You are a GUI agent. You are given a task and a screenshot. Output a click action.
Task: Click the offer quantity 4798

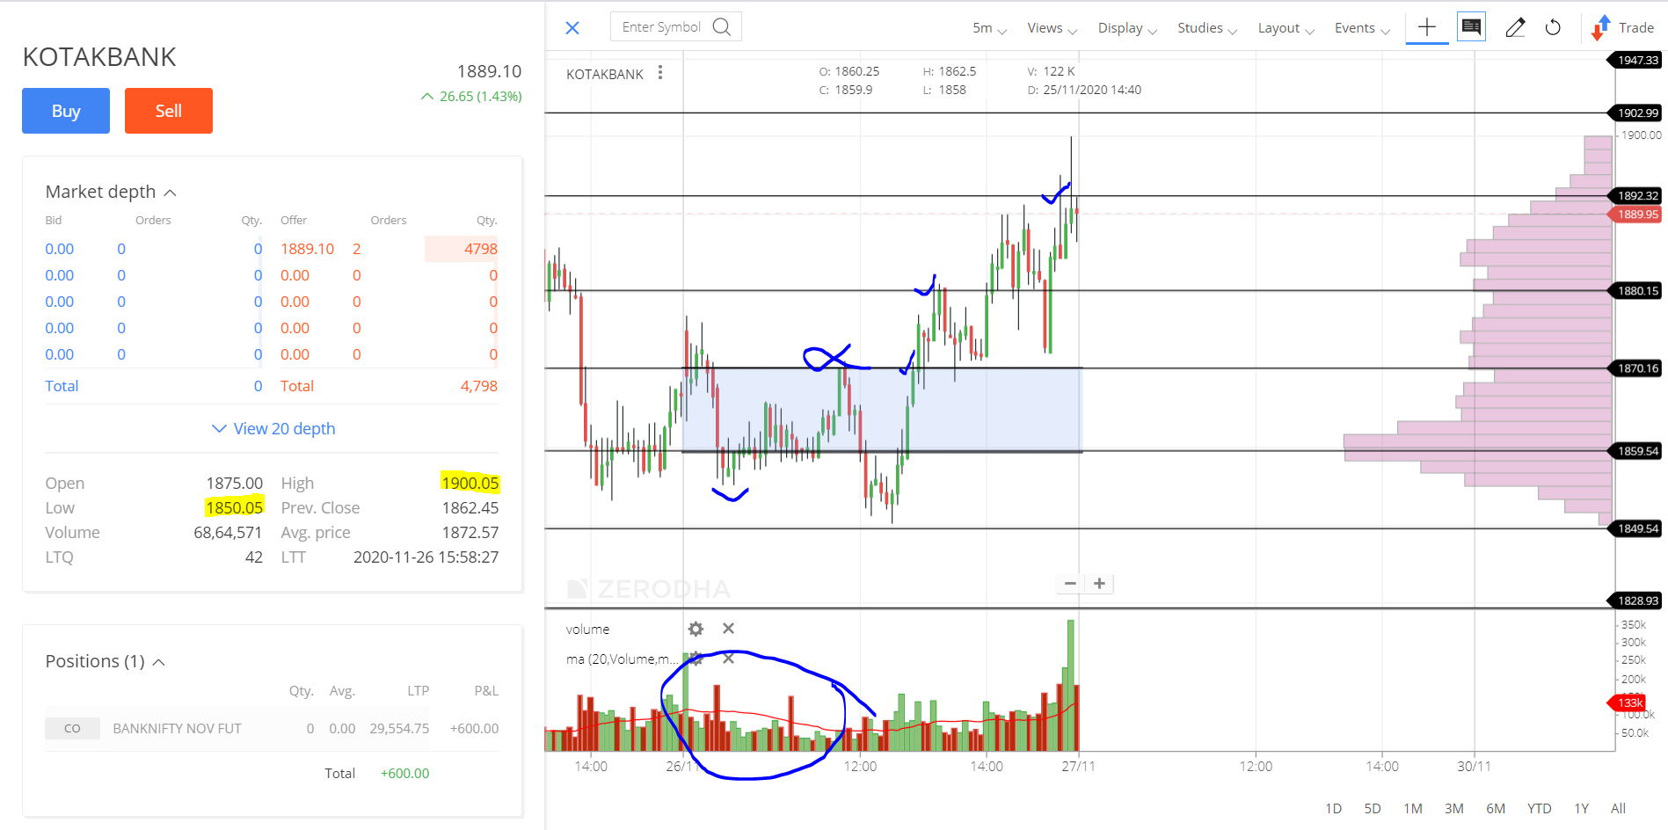[481, 249]
